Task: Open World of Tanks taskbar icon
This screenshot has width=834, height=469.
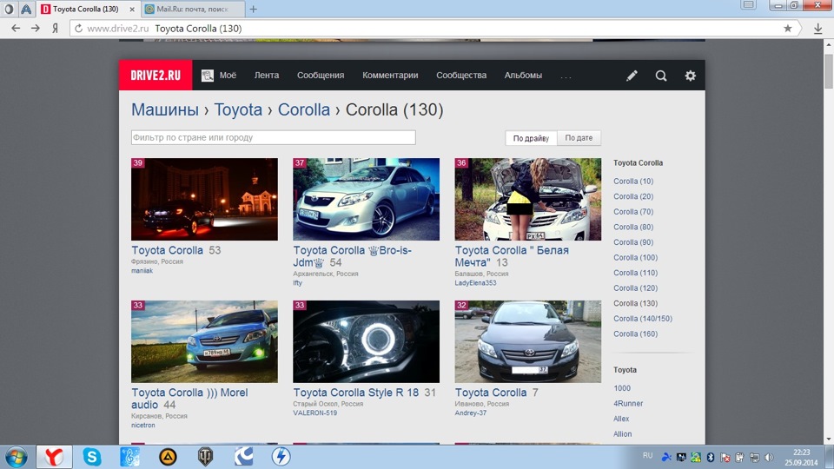Action: point(205,457)
